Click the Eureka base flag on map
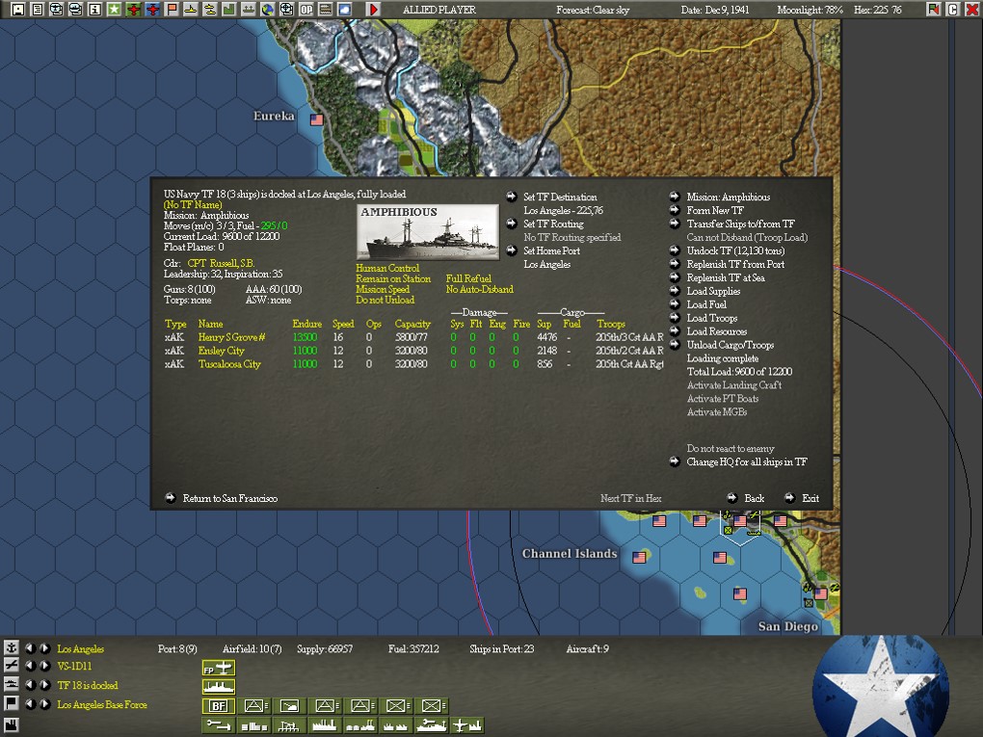 317,119
